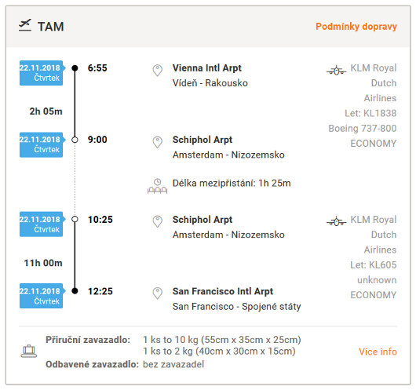
Task: Select the 12:25 arrival timeline dot
Action: pyautogui.click(x=75, y=291)
